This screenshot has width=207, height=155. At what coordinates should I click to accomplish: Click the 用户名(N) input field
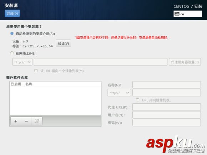167,115
